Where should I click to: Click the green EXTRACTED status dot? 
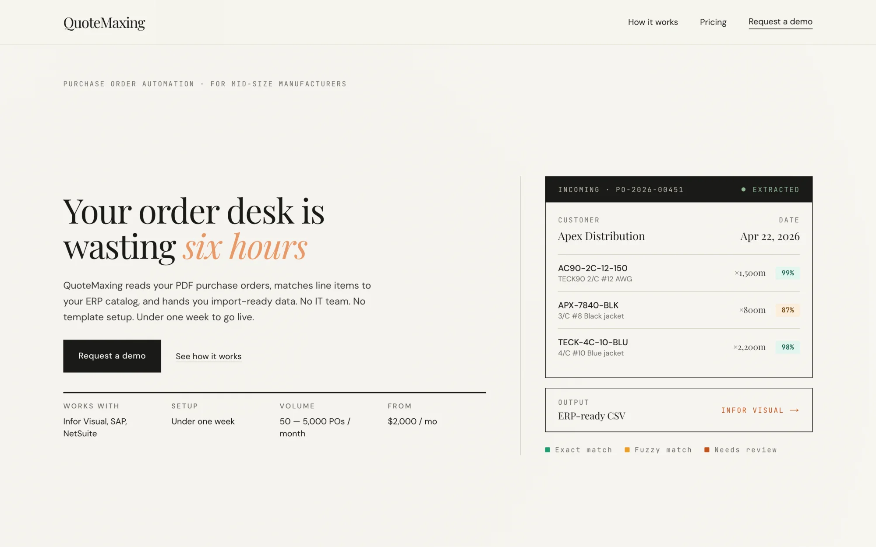[x=743, y=189]
